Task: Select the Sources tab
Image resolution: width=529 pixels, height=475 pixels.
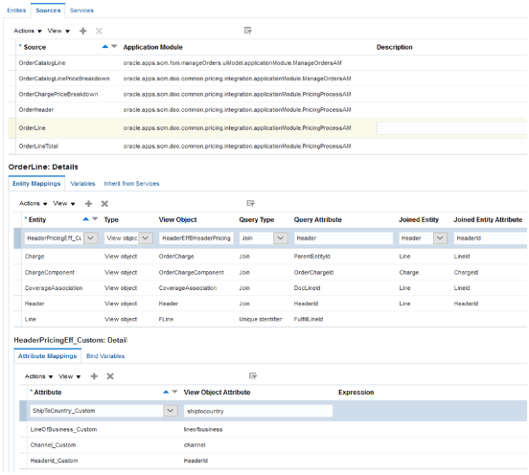Action: [x=48, y=11]
